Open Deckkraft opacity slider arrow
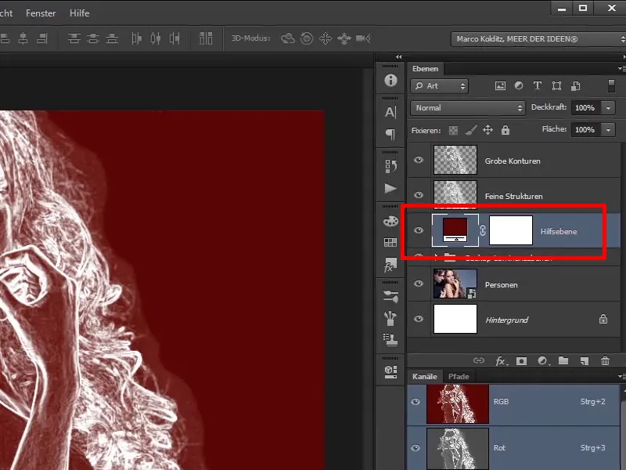The image size is (626, 470). tap(608, 108)
